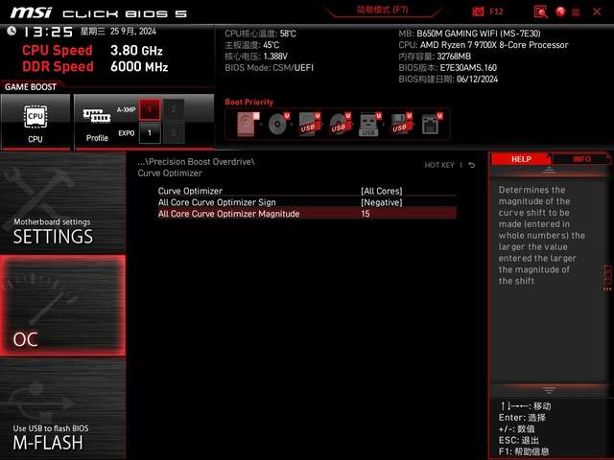Enable EXPO profile 1

coord(150,133)
